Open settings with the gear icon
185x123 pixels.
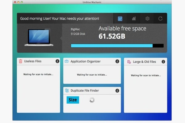[x=147, y=18]
